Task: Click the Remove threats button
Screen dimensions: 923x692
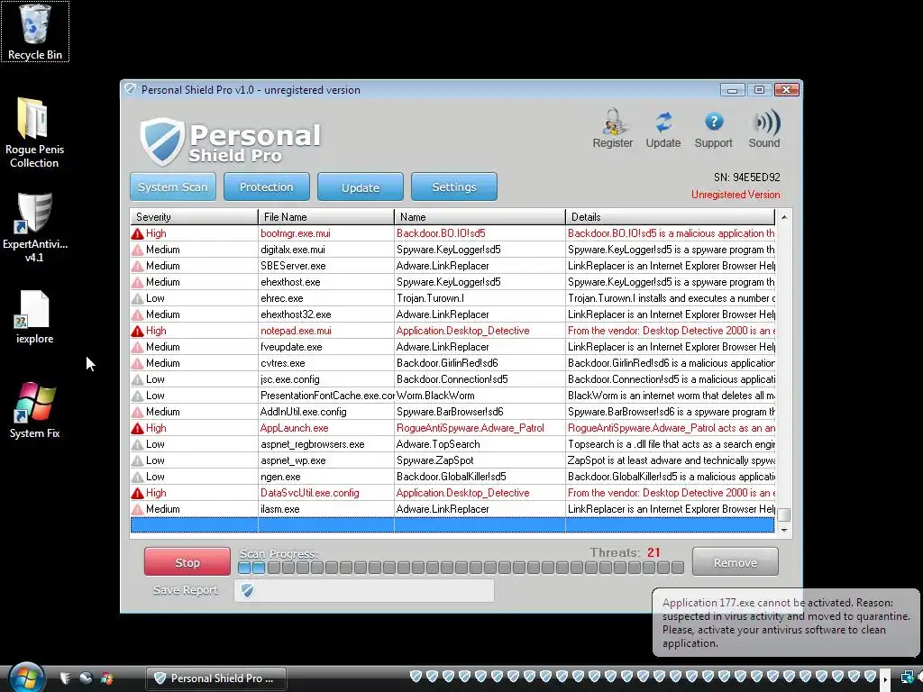Action: [x=736, y=562]
